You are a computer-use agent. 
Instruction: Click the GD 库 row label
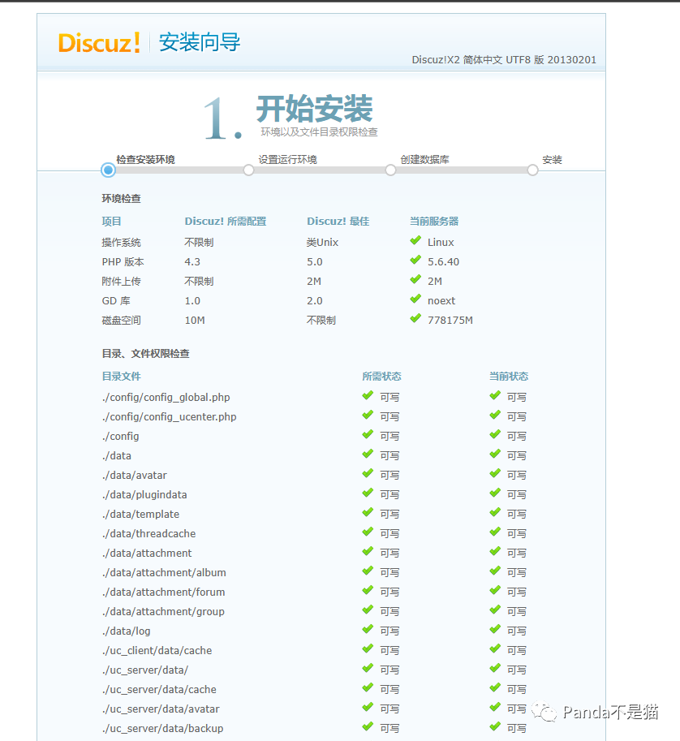[116, 301]
